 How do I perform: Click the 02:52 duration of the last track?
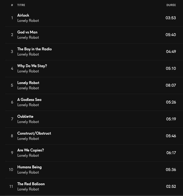[x=171, y=187]
